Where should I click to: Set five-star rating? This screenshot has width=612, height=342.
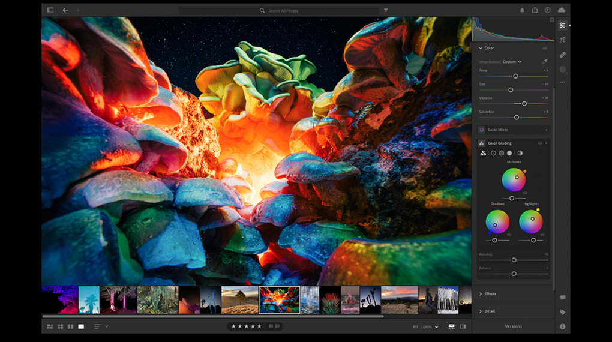tap(259, 326)
